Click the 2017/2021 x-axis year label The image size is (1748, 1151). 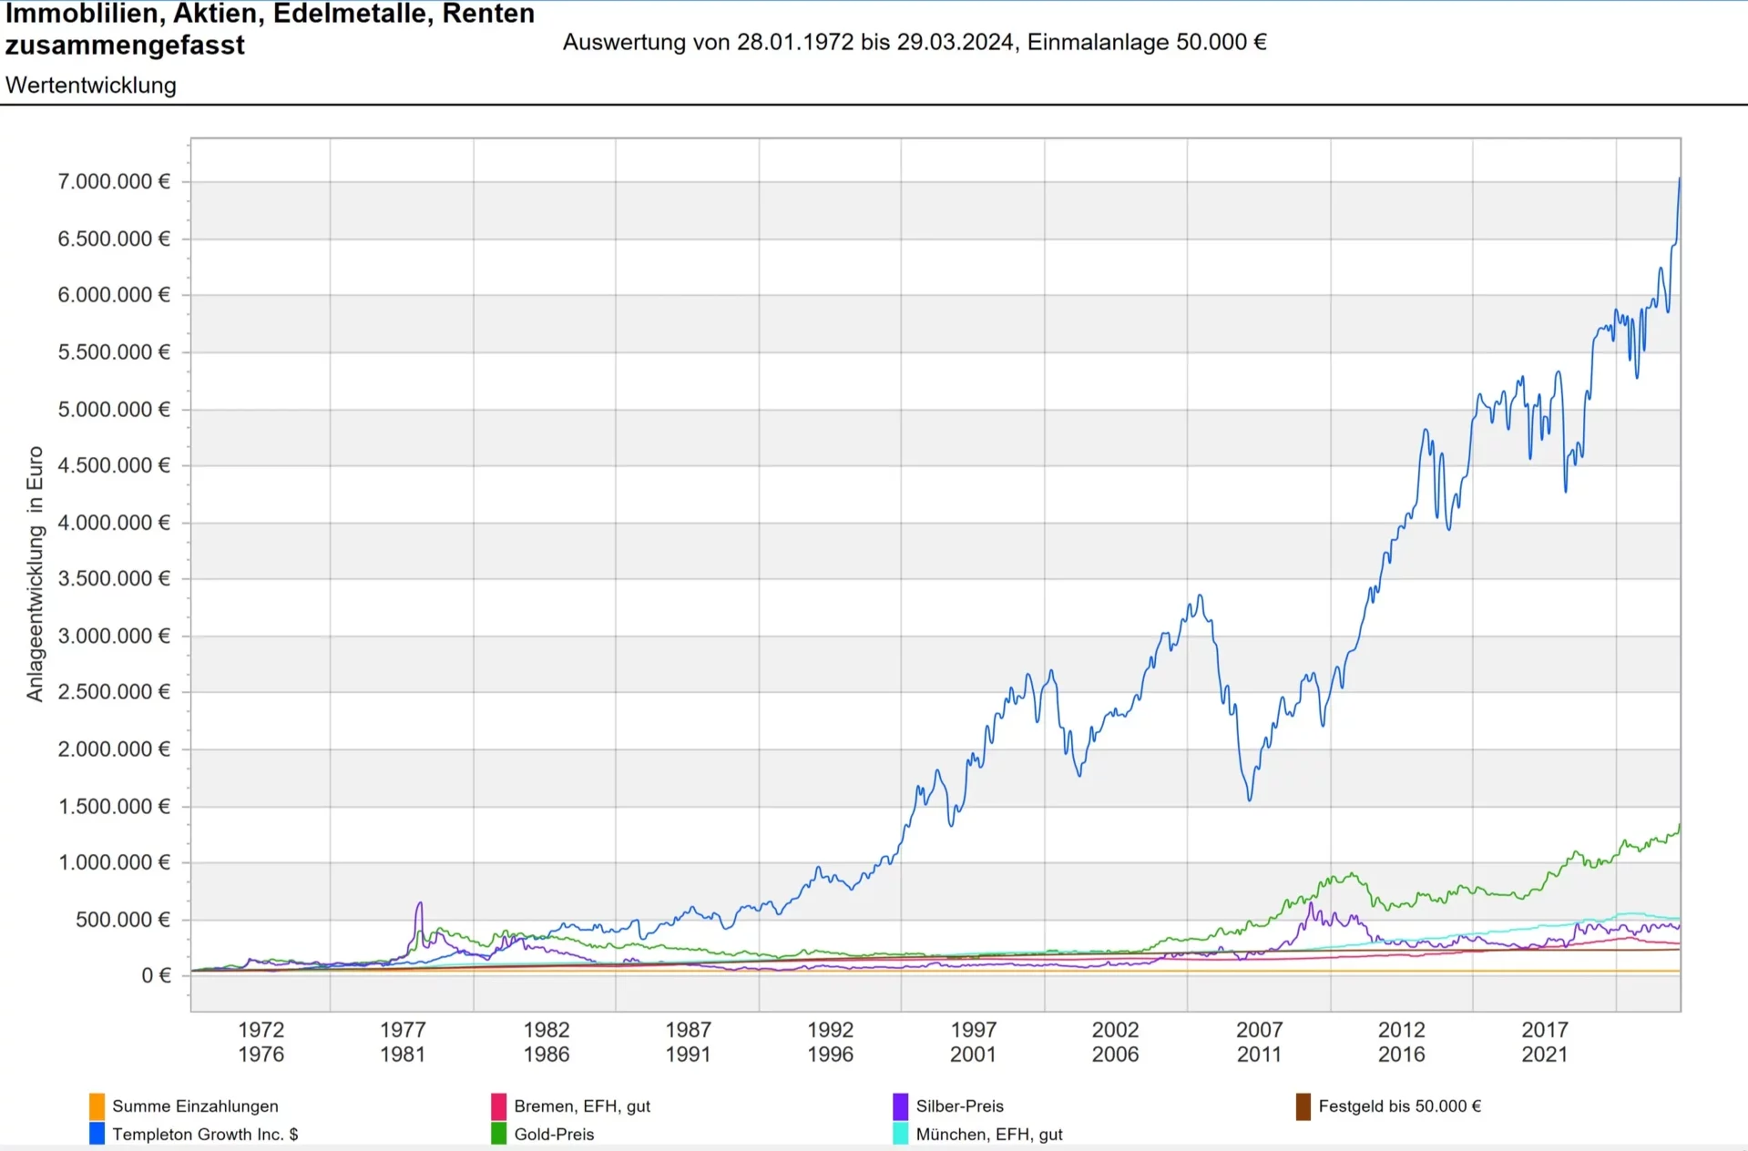(1544, 1042)
